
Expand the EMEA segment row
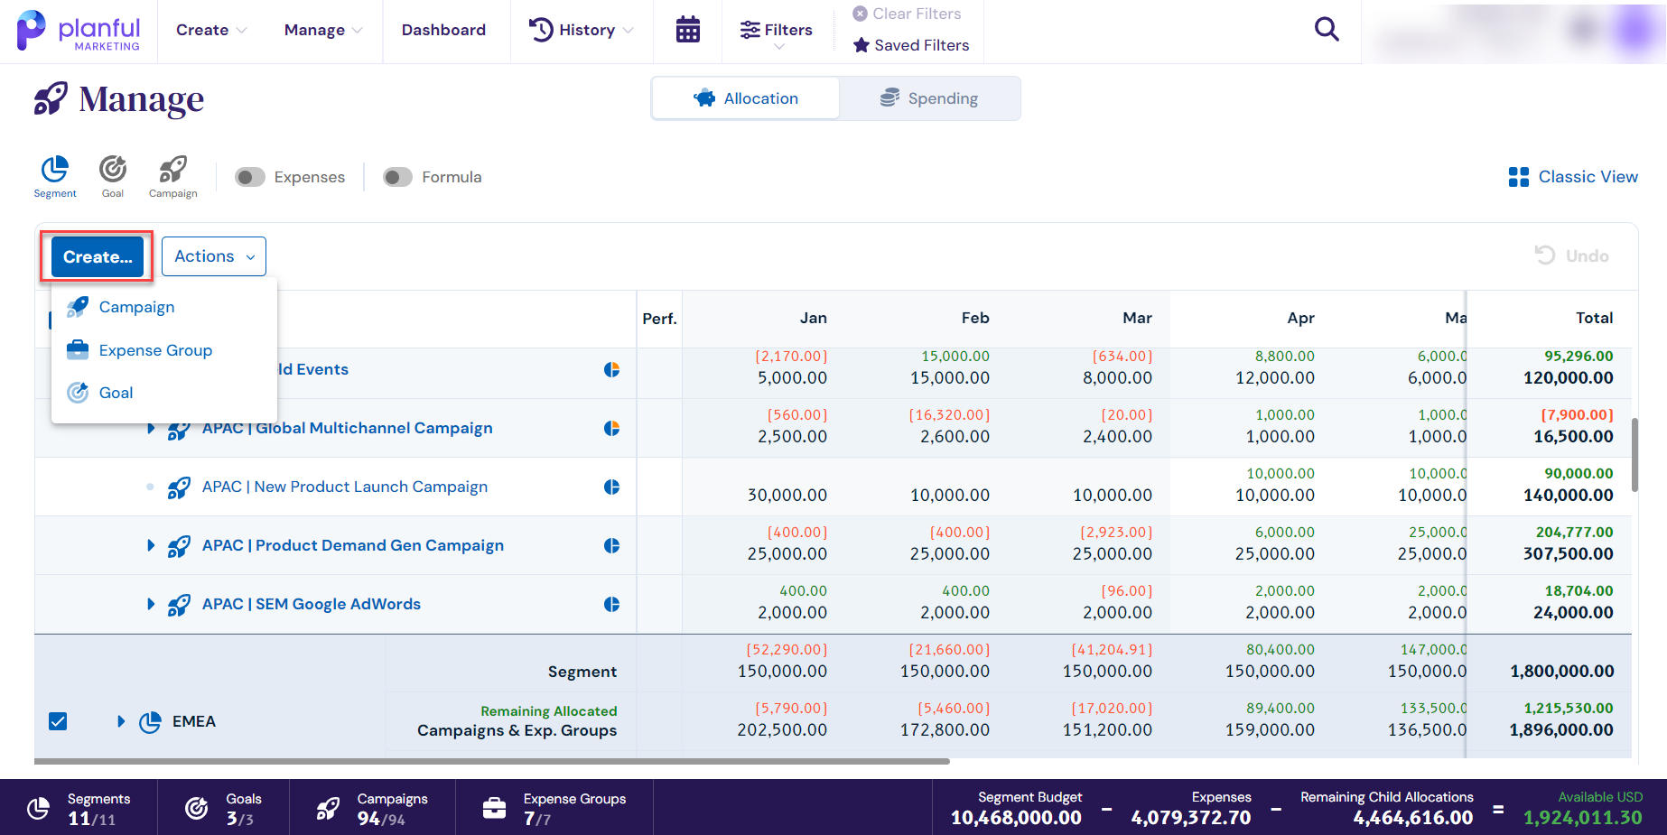(120, 721)
